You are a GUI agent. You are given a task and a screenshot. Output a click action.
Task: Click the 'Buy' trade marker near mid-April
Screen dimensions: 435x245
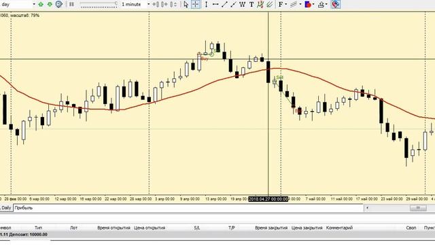tap(205, 59)
